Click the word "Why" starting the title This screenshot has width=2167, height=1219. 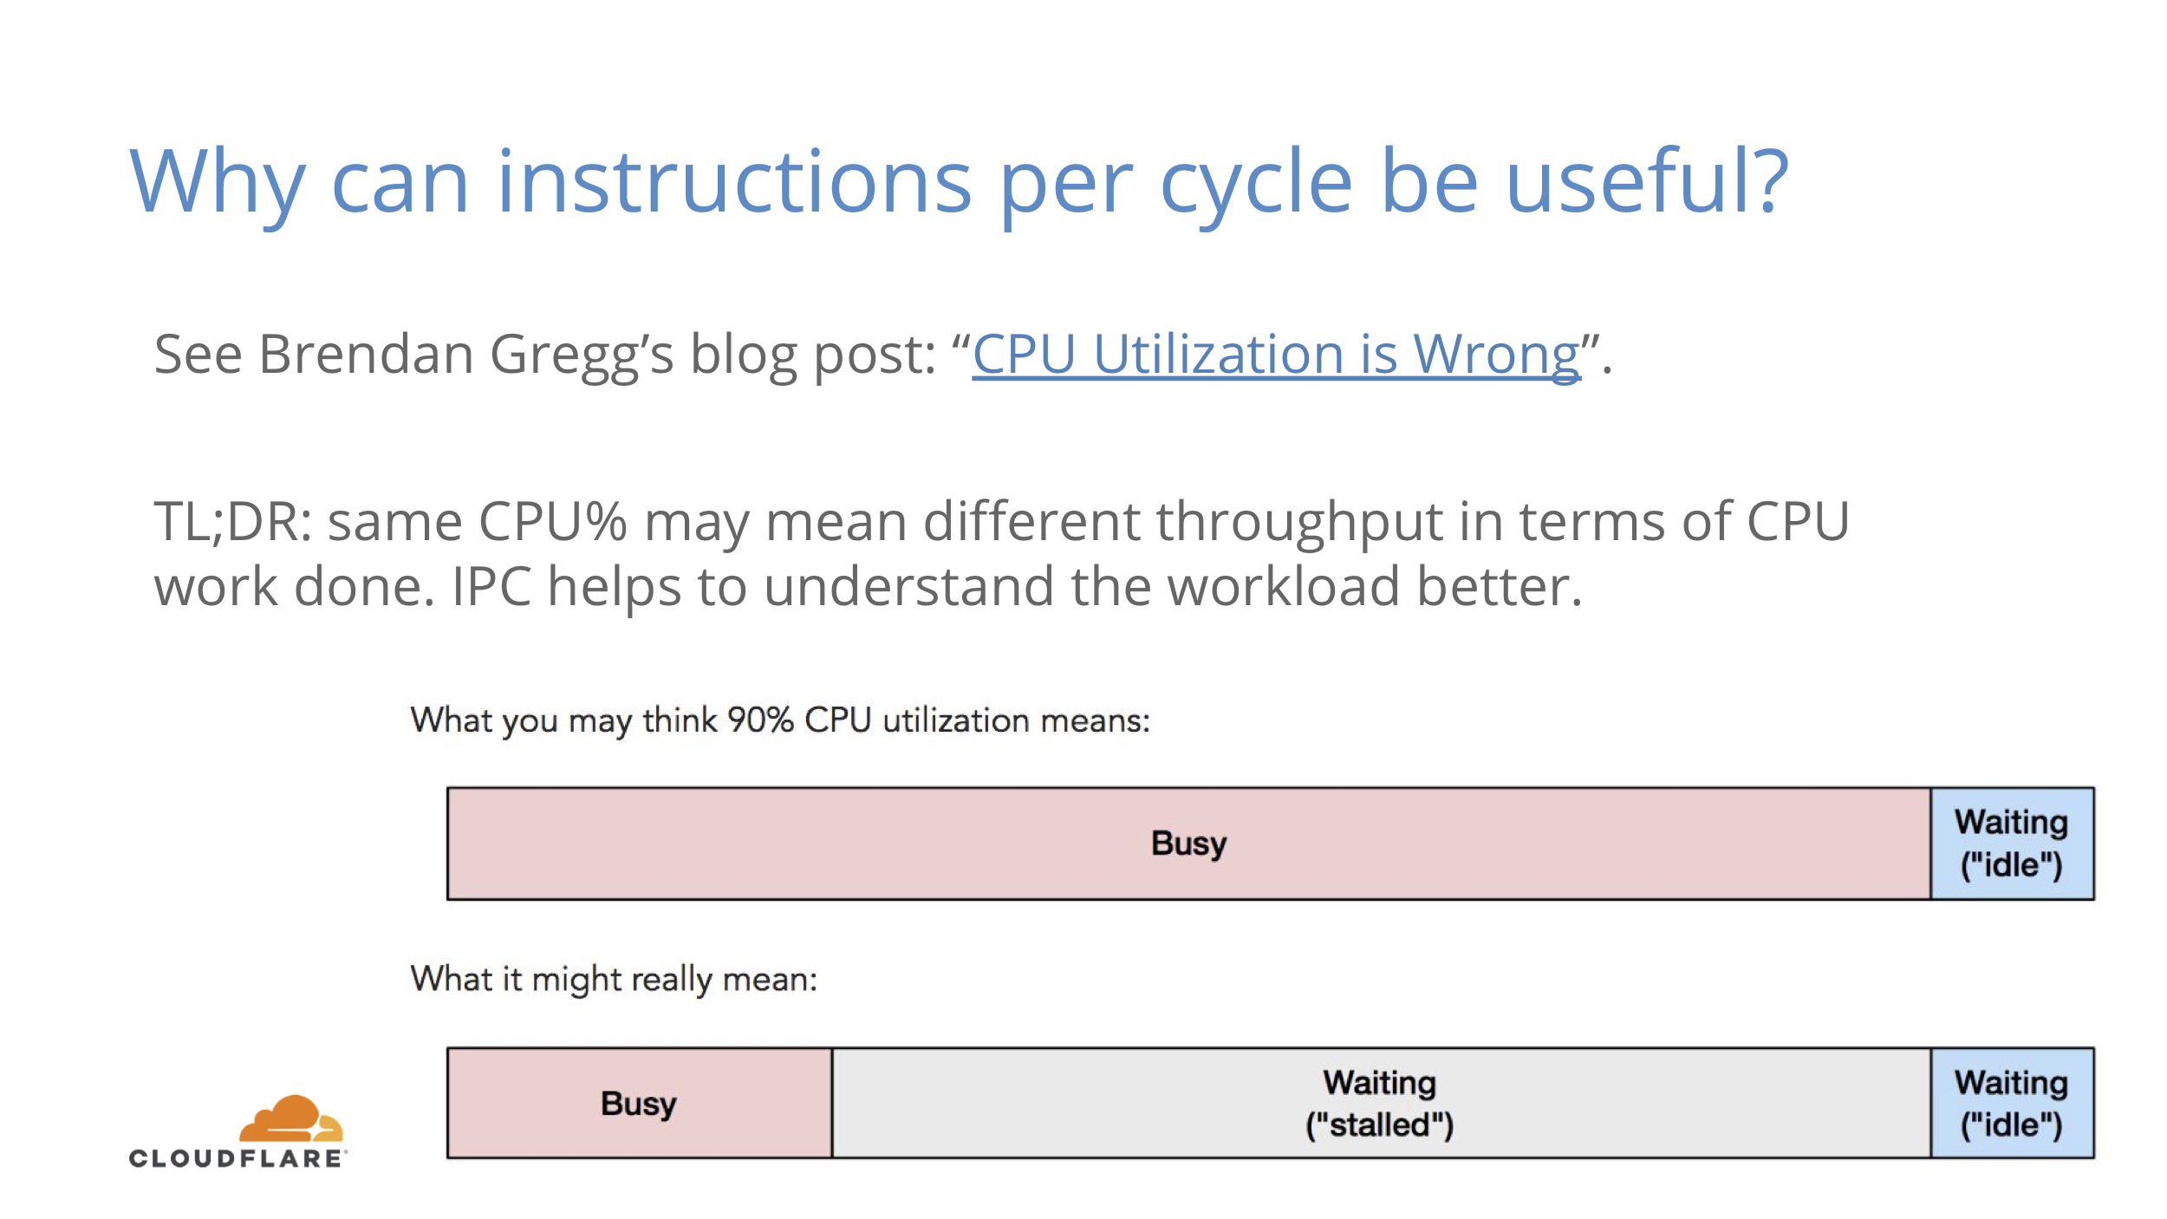pyautogui.click(x=218, y=180)
